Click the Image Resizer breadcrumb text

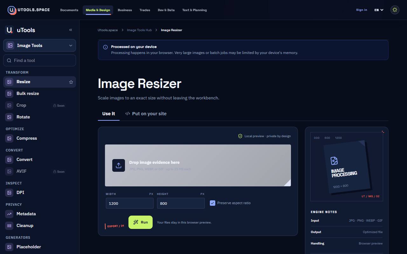pyautogui.click(x=171, y=30)
